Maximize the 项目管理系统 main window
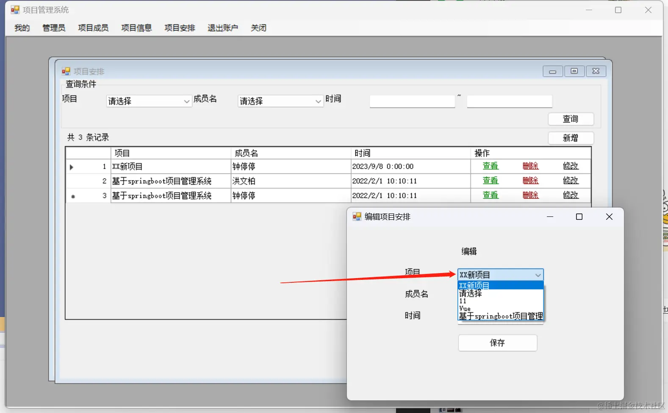 click(x=618, y=10)
